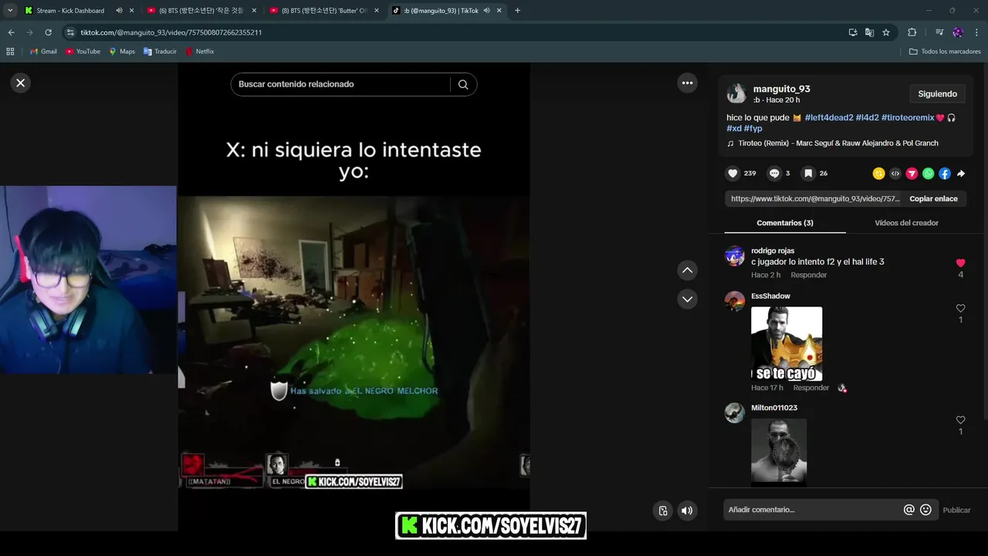This screenshot has height=556, width=988.
Task: Switch to Videos del creador tab
Action: (906, 222)
